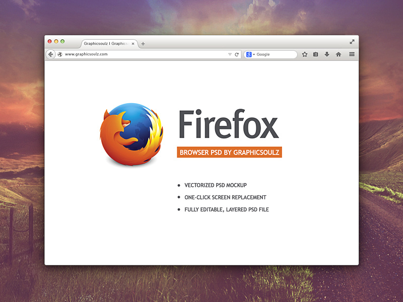Image resolution: width=403 pixels, height=302 pixels.
Task: Close the Graphicsoulz tab
Action: [x=133, y=44]
